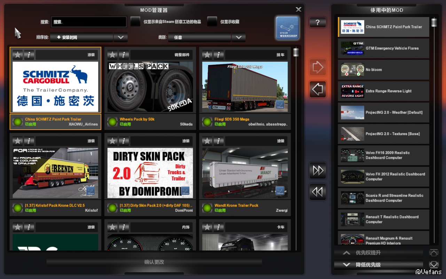Select active China SCHMITZ Paint Park Trailer entry
This screenshot has width=446, height=279.
coord(384,27)
